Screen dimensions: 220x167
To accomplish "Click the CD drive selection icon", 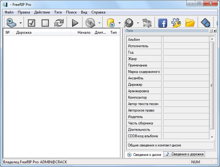I will [11, 23].
